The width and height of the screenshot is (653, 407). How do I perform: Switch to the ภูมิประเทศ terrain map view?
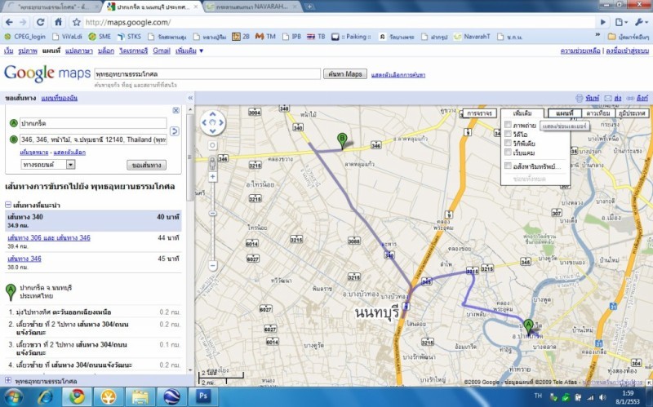click(x=632, y=113)
